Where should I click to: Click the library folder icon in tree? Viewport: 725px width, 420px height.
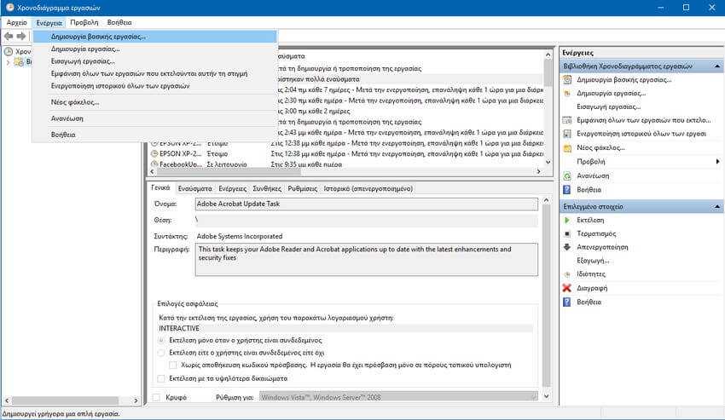pos(19,62)
